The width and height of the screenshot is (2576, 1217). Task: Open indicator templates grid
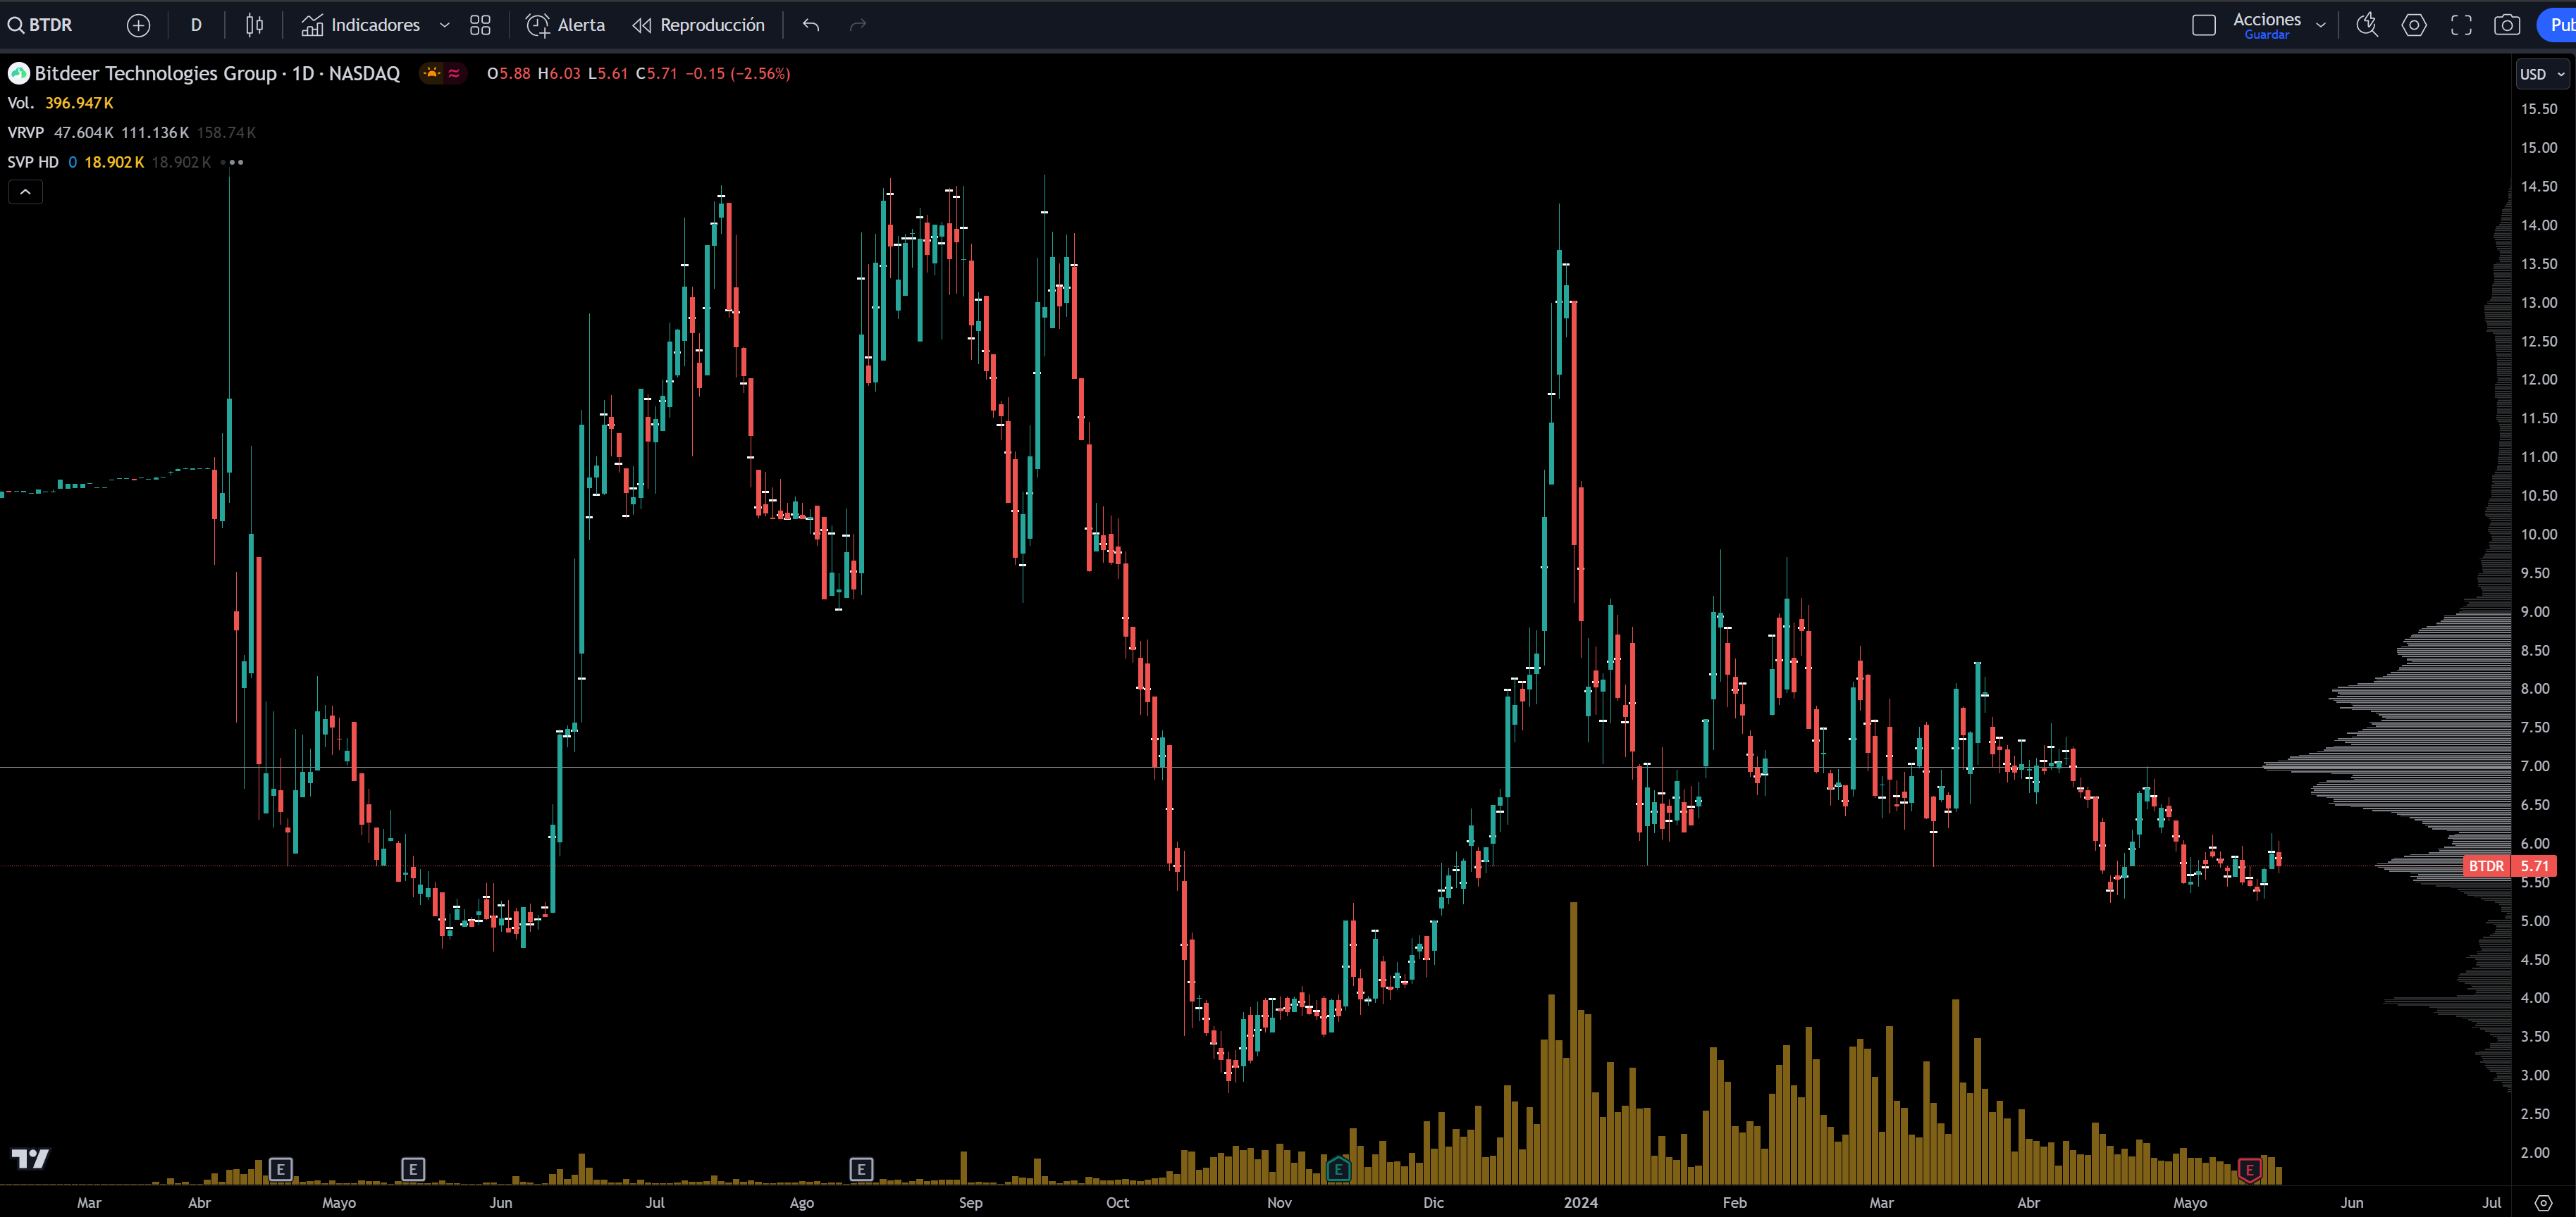480,25
